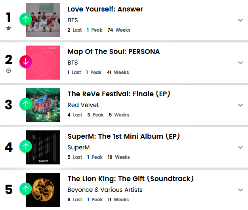
Task: Expand details for Love Yourself: Answer
Action: coord(240,20)
